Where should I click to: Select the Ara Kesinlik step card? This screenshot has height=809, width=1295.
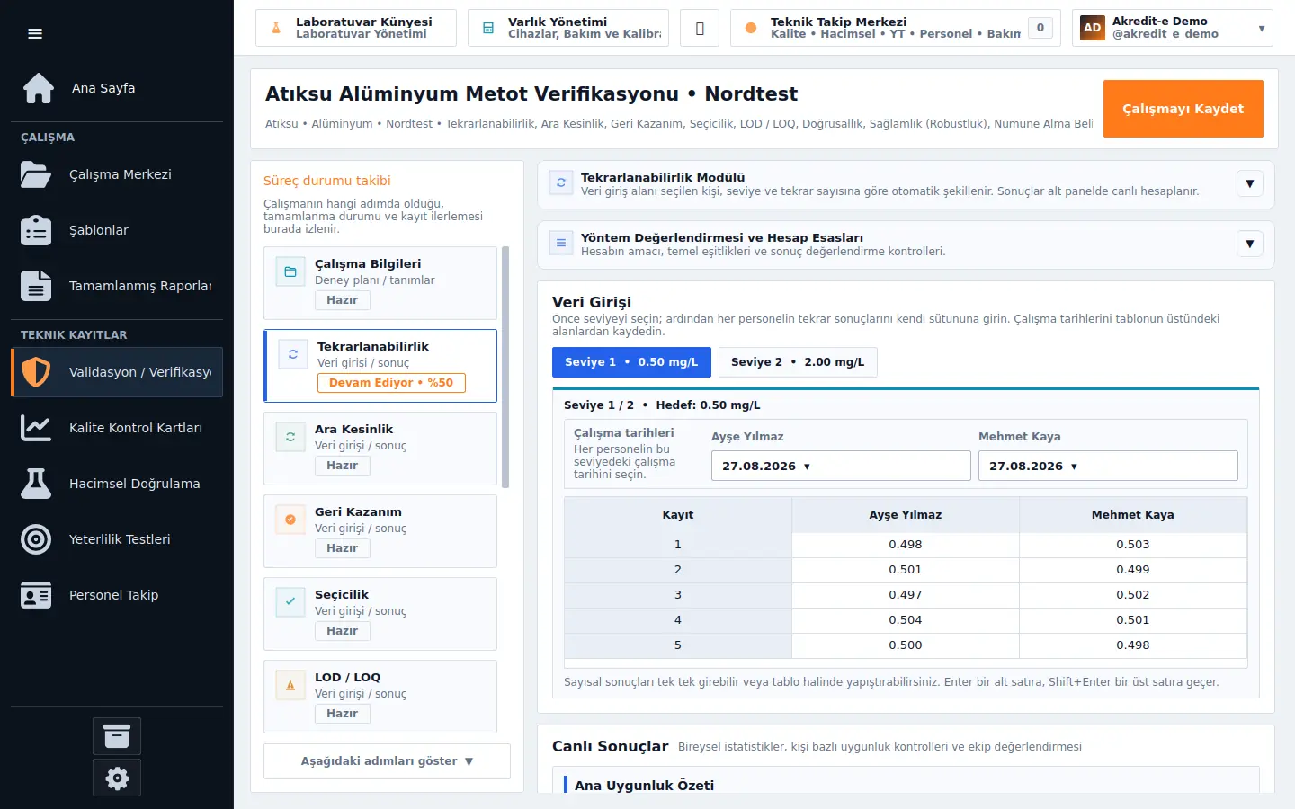[x=380, y=449]
